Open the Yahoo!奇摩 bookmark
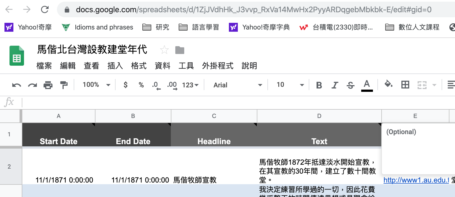The height and width of the screenshot is (197, 455). pyautogui.click(x=28, y=27)
